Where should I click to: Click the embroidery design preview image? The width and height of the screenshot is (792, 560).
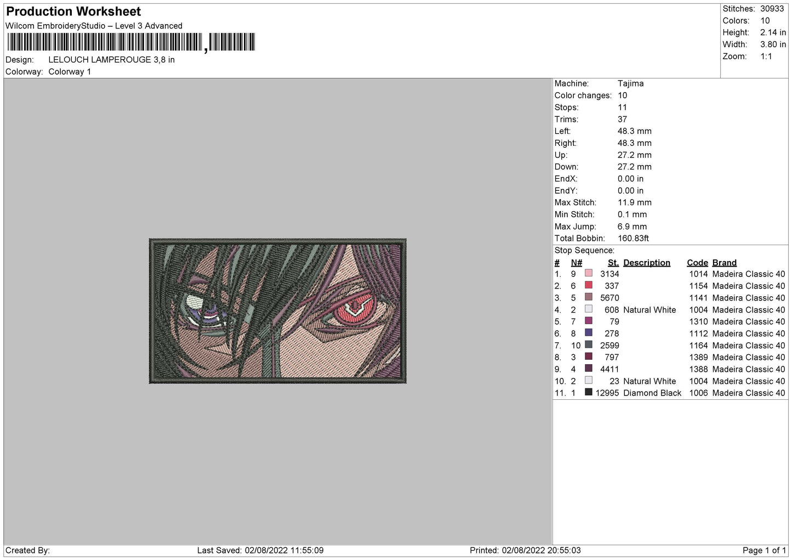point(277,310)
